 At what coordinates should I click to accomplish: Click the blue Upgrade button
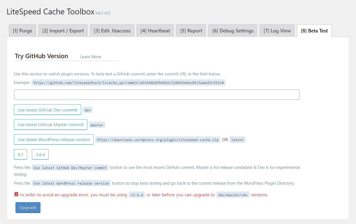coord(28,208)
